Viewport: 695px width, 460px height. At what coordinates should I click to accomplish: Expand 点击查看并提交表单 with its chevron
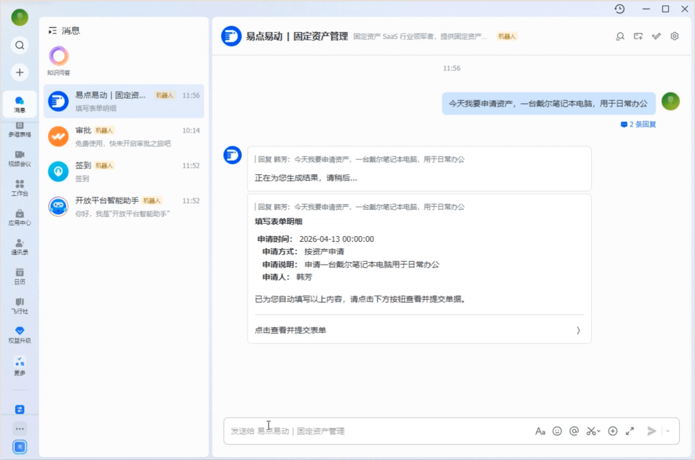(x=578, y=330)
